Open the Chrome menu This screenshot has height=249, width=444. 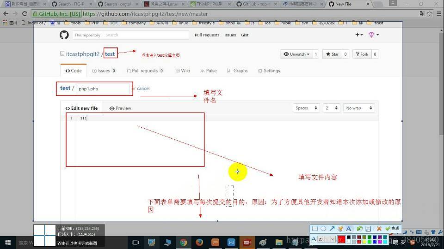point(439,13)
